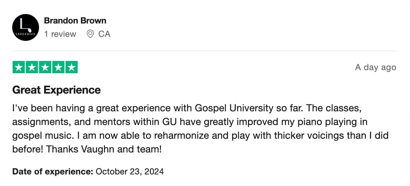Click the review body paragraph text
Viewport: 410px width, 186px height.
[x=200, y=129]
